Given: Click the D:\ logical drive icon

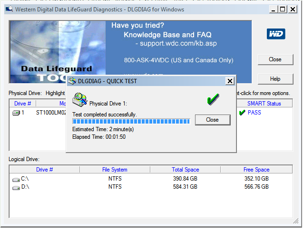Looking at the screenshot, I should 16,188.
